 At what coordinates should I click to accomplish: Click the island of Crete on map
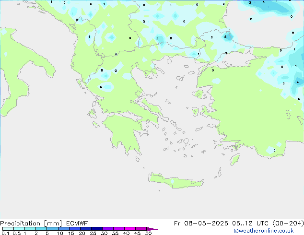(x=175, y=181)
